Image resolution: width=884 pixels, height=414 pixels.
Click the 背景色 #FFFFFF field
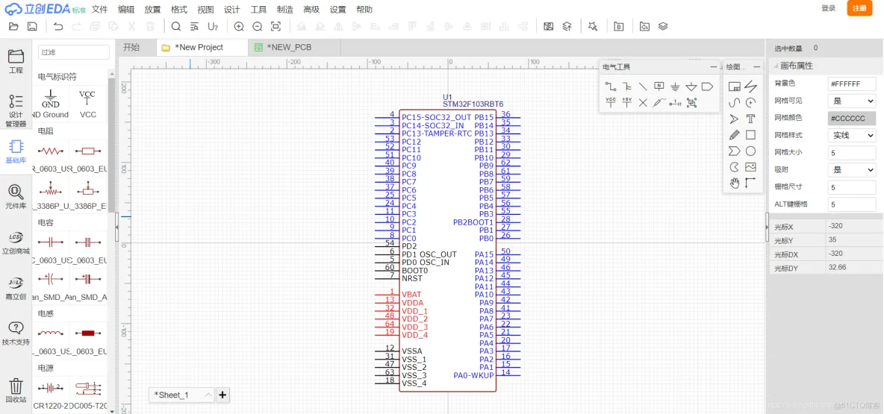852,84
